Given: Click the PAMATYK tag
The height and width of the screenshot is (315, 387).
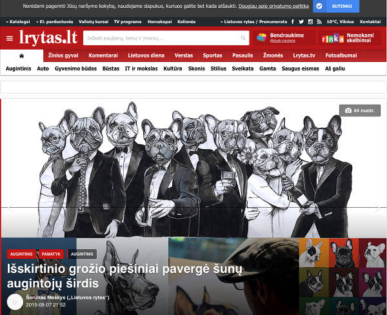Looking at the screenshot, I should (51, 254).
